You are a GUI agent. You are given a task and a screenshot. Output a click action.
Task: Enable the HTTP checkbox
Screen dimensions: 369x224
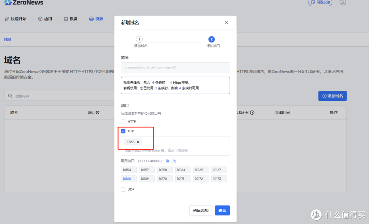(123, 122)
